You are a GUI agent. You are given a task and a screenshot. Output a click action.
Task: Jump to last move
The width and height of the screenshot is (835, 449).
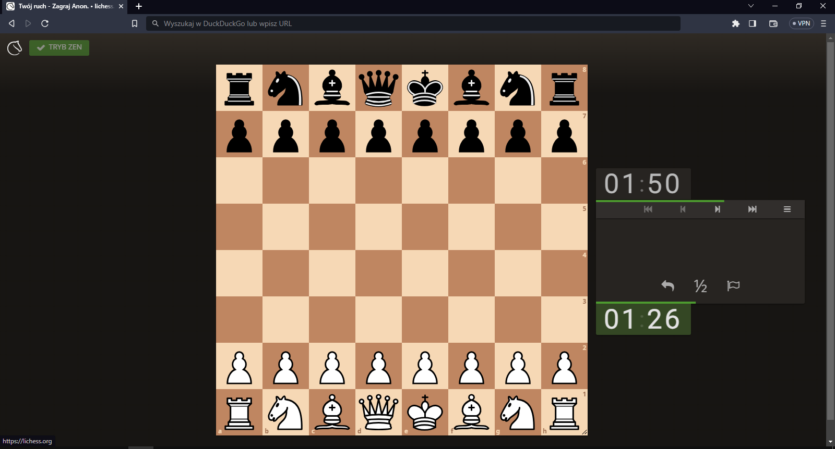[x=752, y=209]
